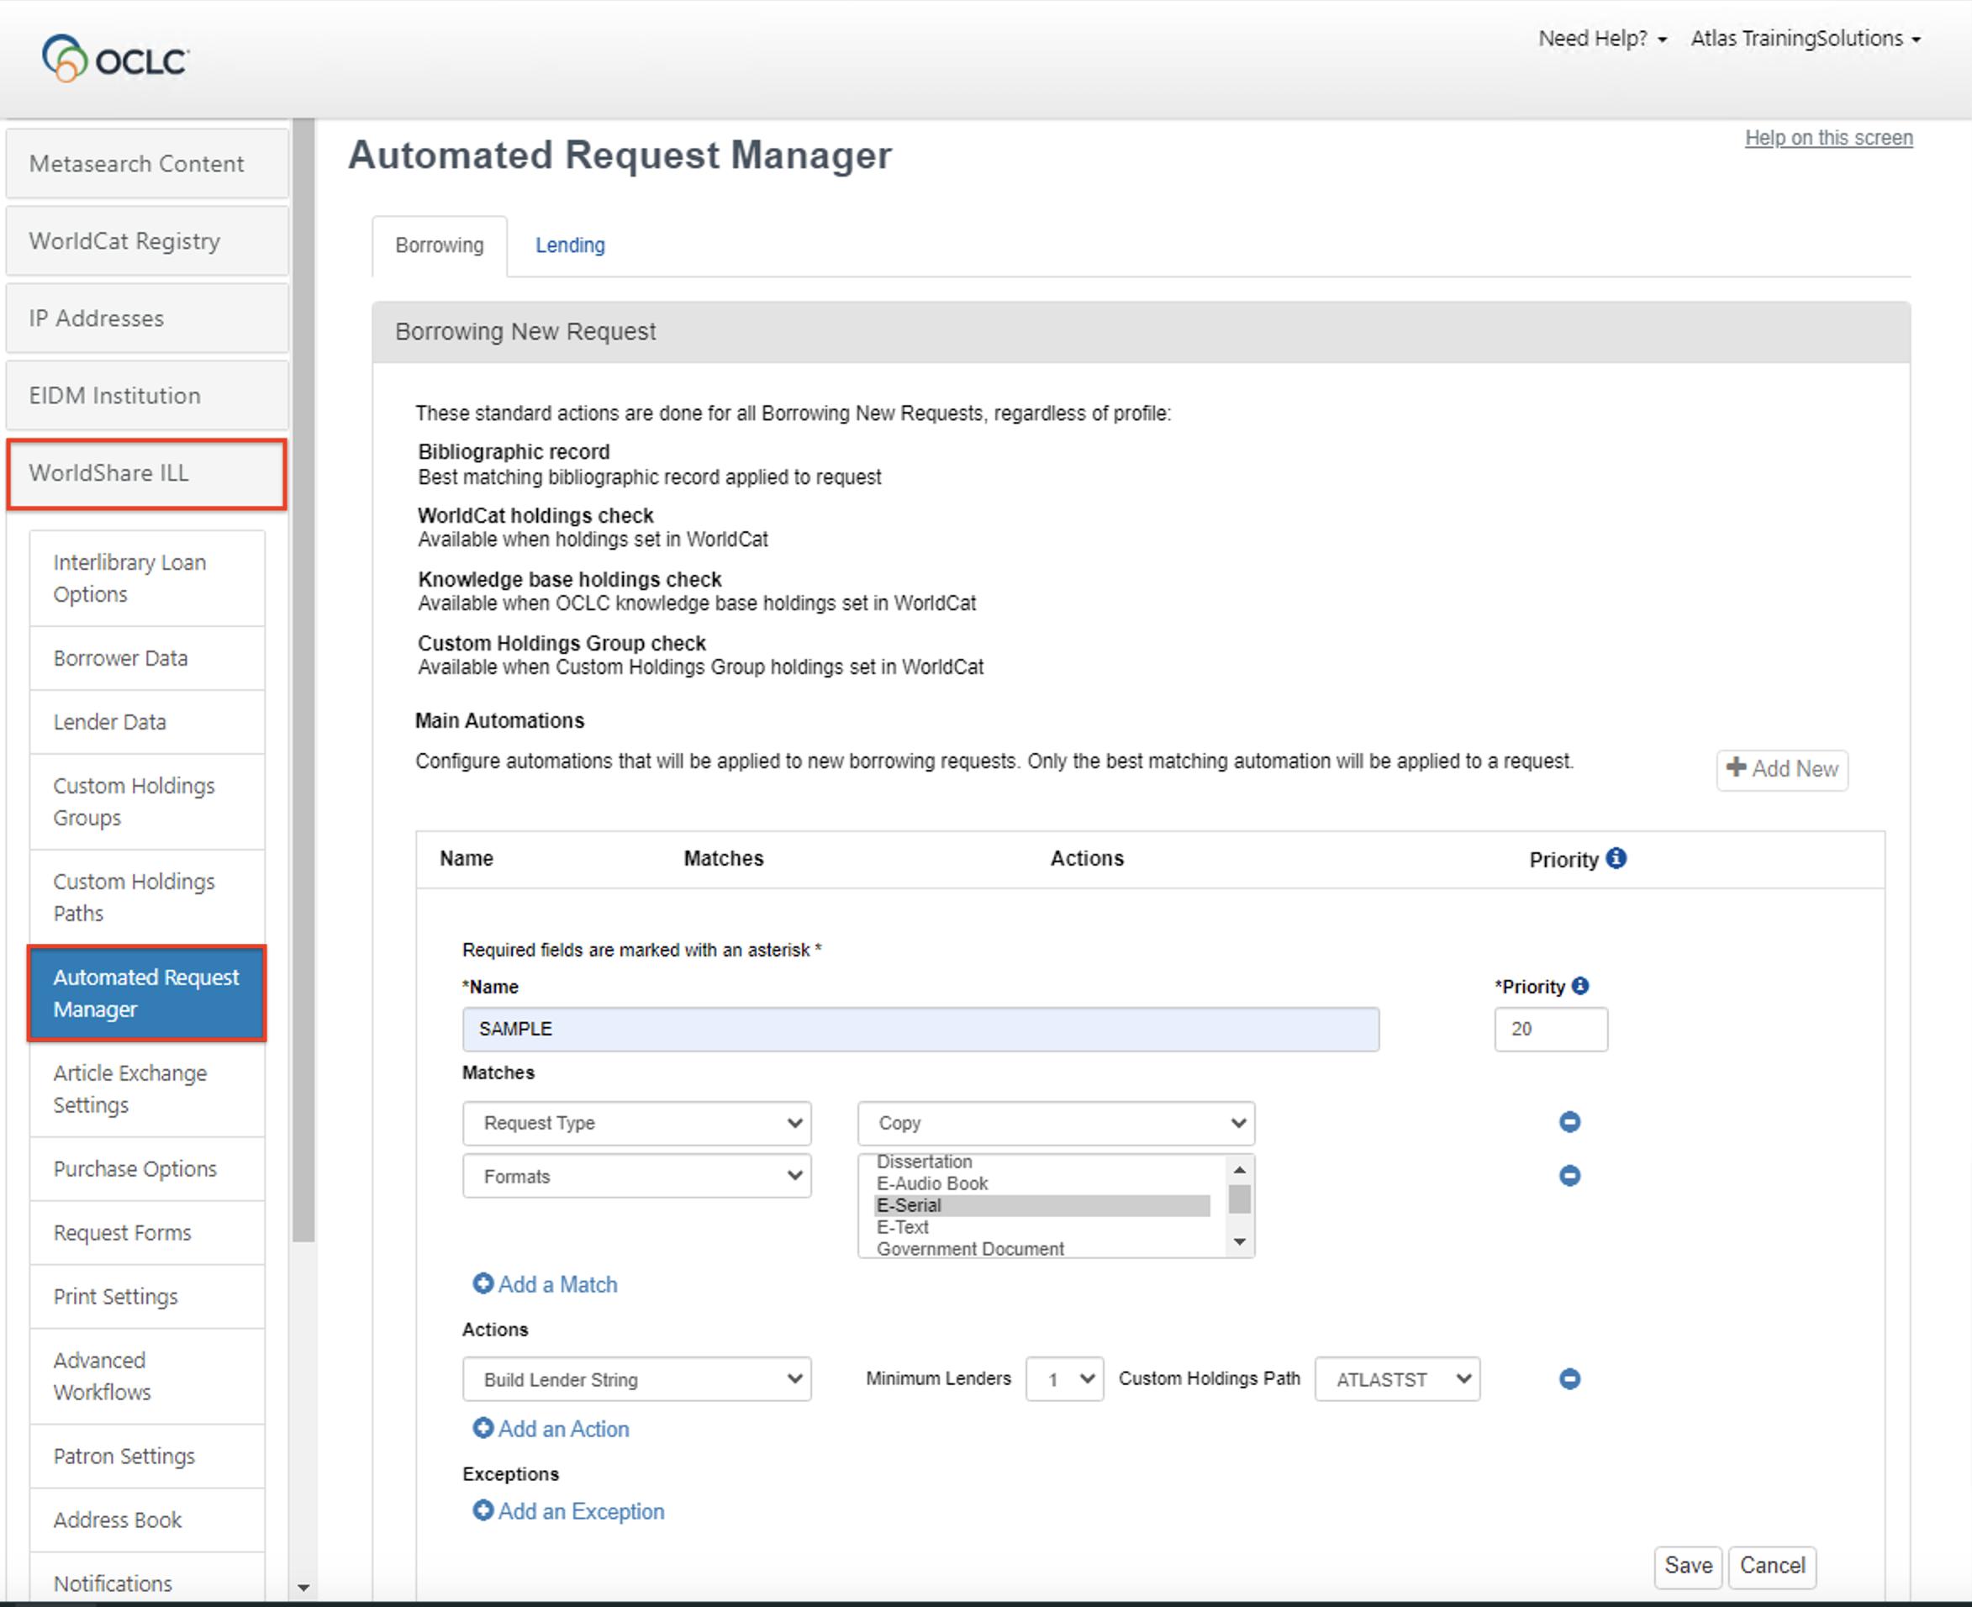Switch to the Lending tab
Viewport: 1972px width, 1607px height.
[x=569, y=245]
